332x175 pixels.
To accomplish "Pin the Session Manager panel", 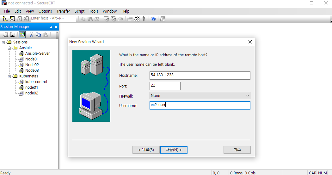I will (x=51, y=27).
